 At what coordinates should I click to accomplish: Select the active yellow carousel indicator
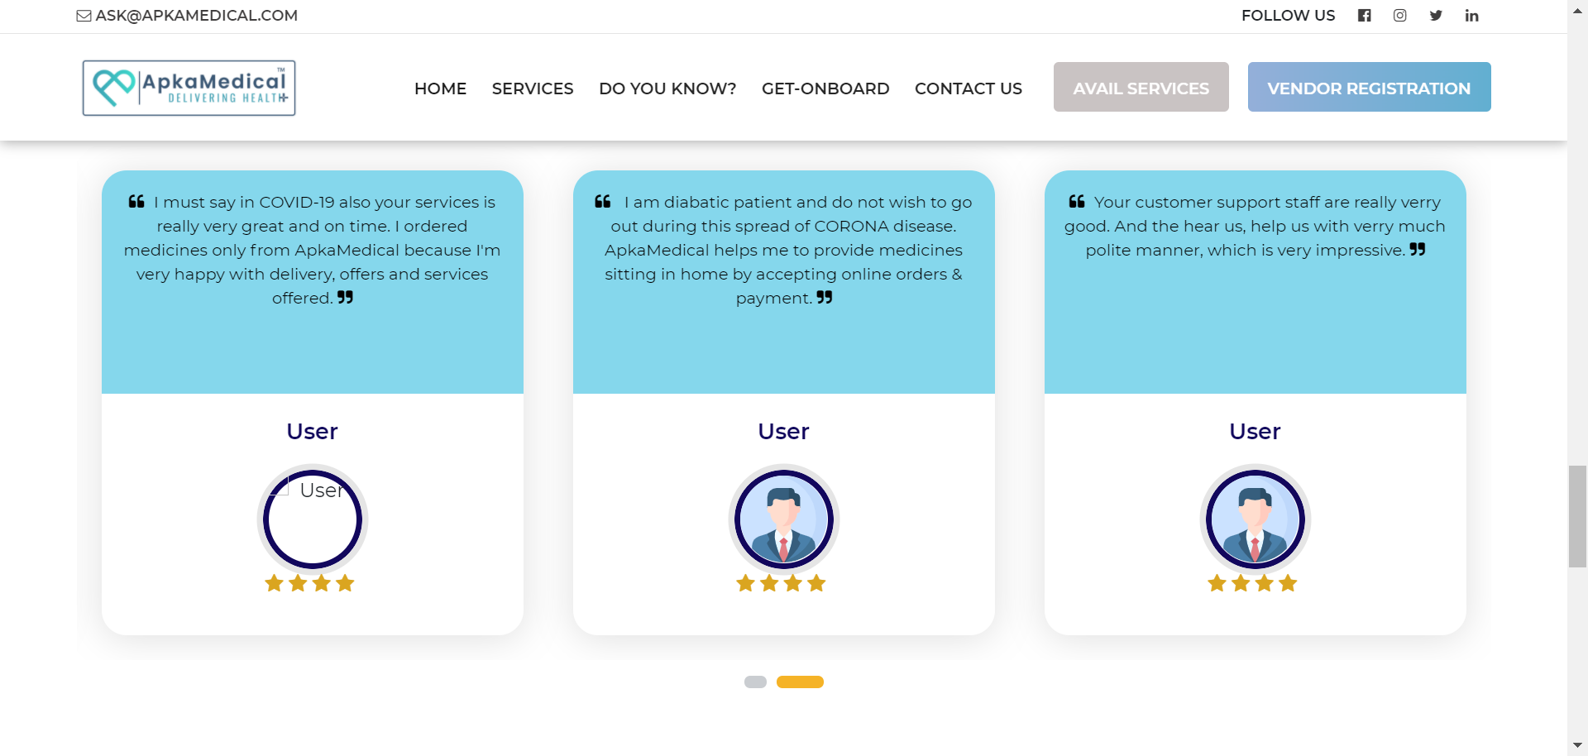(800, 682)
